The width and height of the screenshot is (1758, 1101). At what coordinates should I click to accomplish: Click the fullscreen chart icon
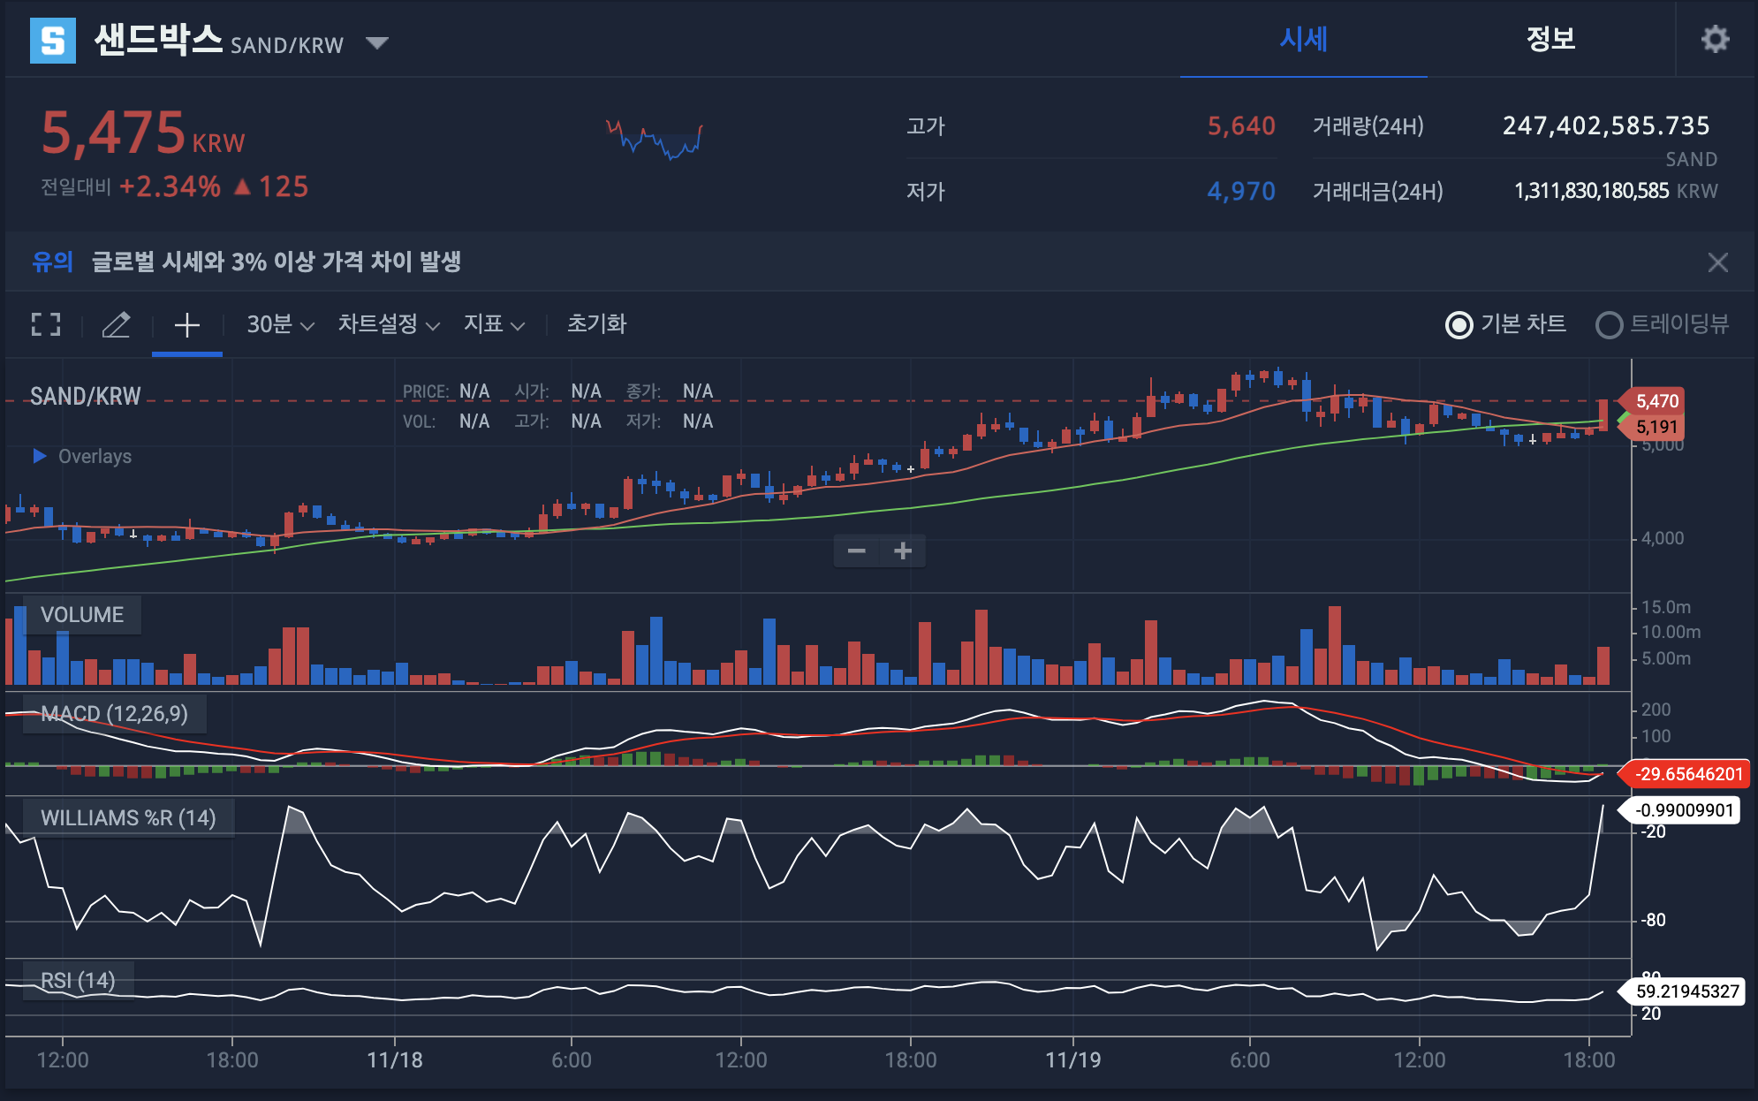pyautogui.click(x=46, y=324)
